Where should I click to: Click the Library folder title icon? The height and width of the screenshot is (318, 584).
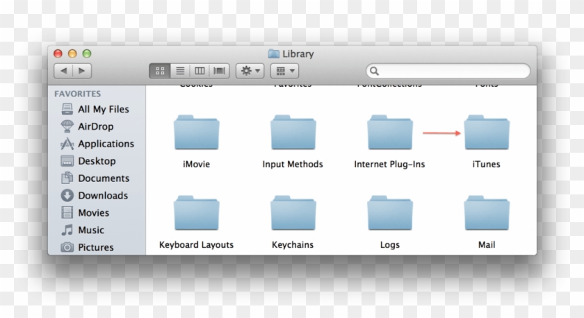tap(274, 53)
